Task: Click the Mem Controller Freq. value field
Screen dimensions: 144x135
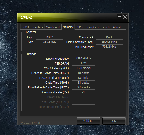Action: [109, 42]
